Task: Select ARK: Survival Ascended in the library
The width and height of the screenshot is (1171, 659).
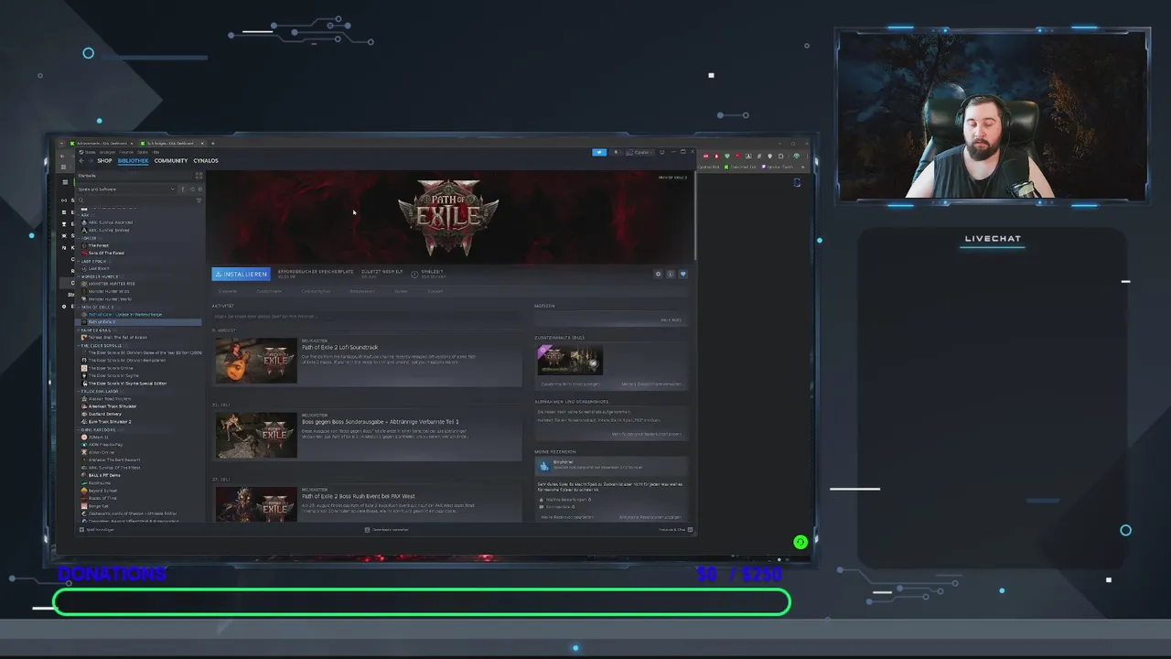Action: (110, 222)
